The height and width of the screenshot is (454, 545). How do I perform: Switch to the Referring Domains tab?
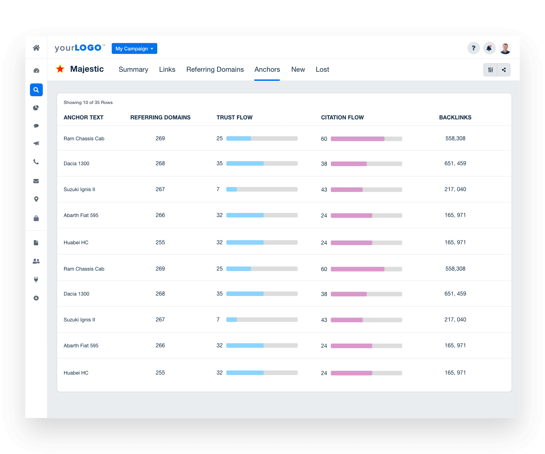click(x=215, y=69)
